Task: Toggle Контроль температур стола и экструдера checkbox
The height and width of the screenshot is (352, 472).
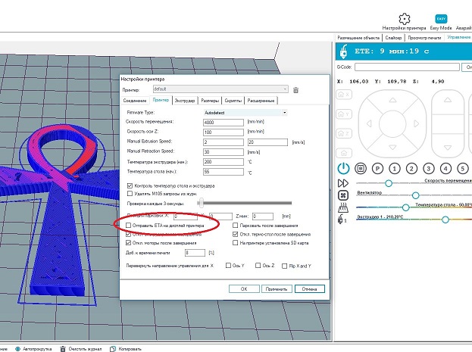Action: pyautogui.click(x=130, y=185)
